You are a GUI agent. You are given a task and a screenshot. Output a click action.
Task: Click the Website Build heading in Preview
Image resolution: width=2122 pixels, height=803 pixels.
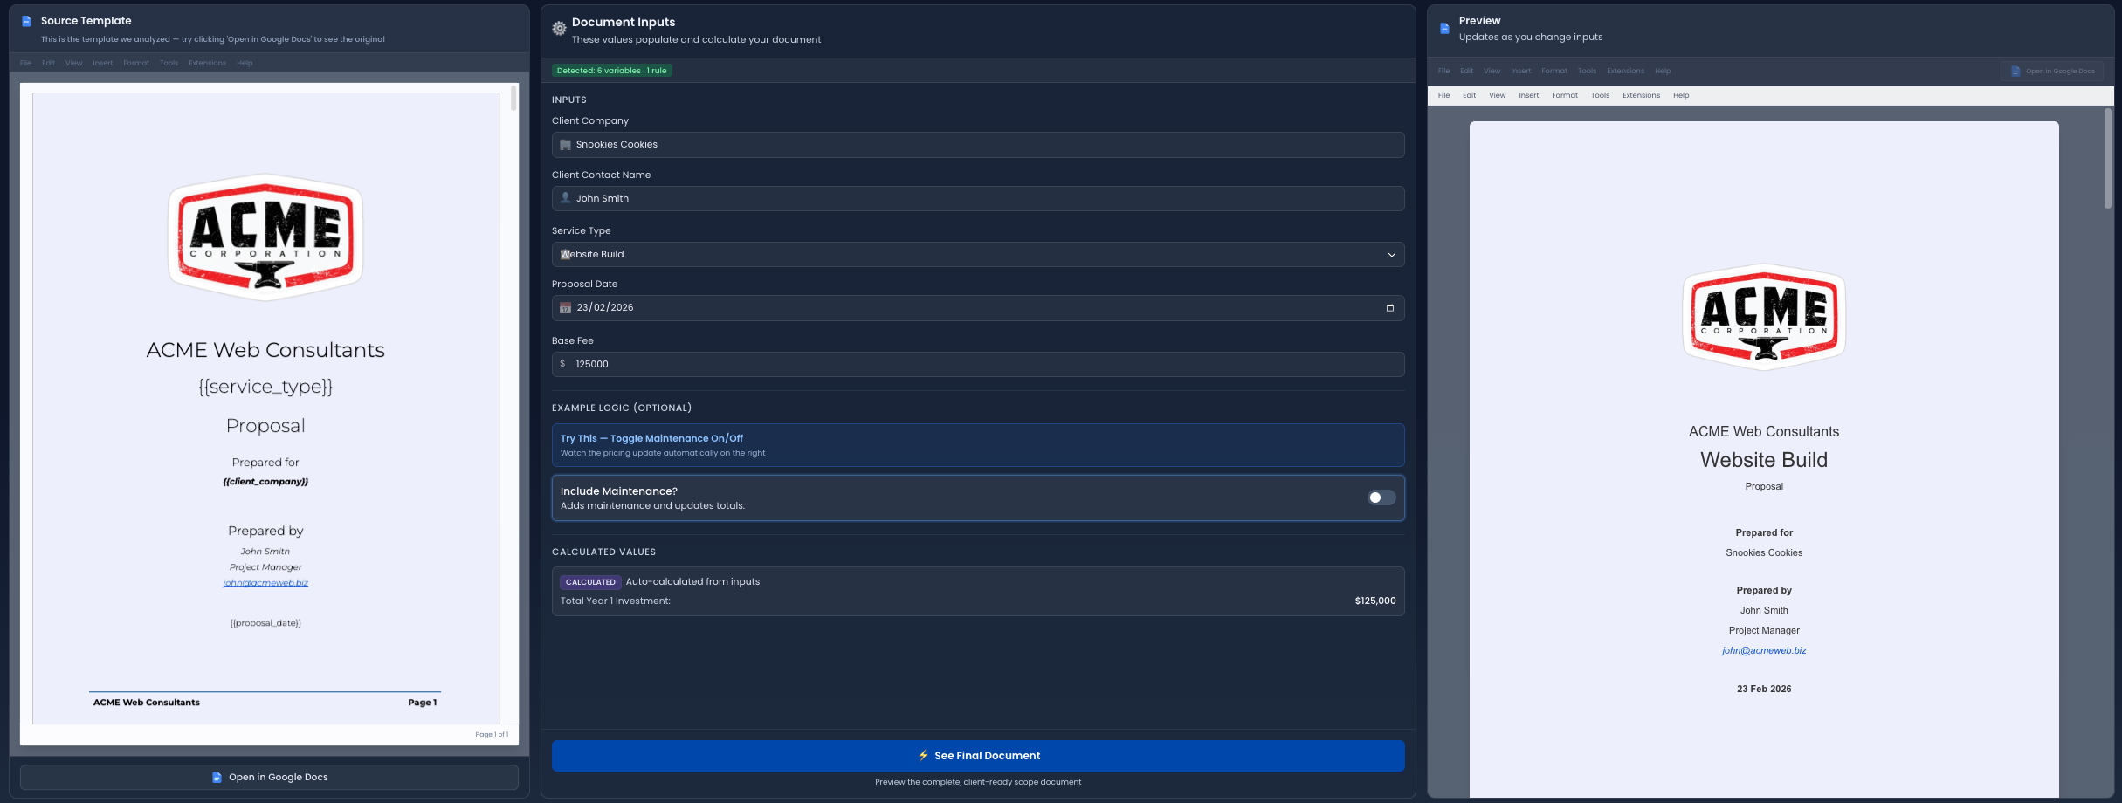point(1764,460)
